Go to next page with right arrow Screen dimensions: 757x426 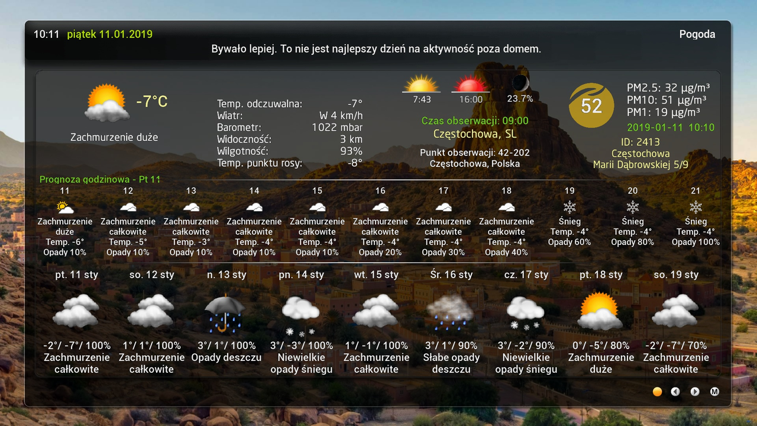coord(695,392)
